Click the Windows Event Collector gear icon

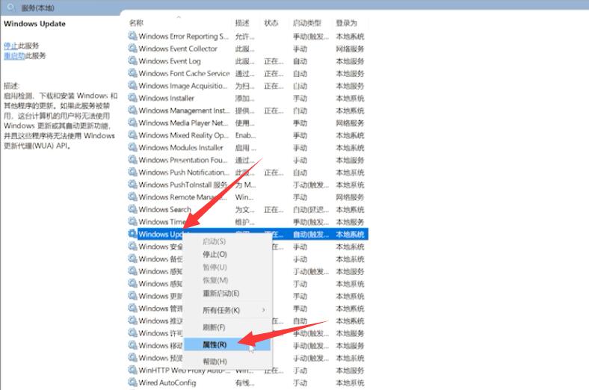132,49
